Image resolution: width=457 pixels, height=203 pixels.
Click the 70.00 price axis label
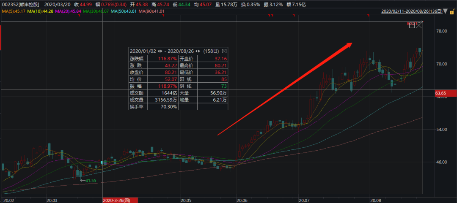tap(441, 64)
